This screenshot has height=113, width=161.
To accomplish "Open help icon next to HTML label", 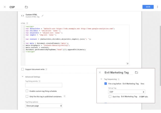I will point(27,23).
